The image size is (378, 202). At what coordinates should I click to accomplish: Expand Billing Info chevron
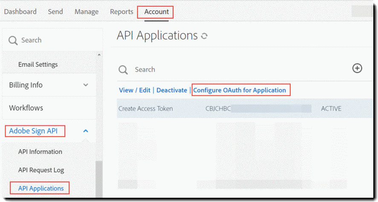click(x=86, y=85)
